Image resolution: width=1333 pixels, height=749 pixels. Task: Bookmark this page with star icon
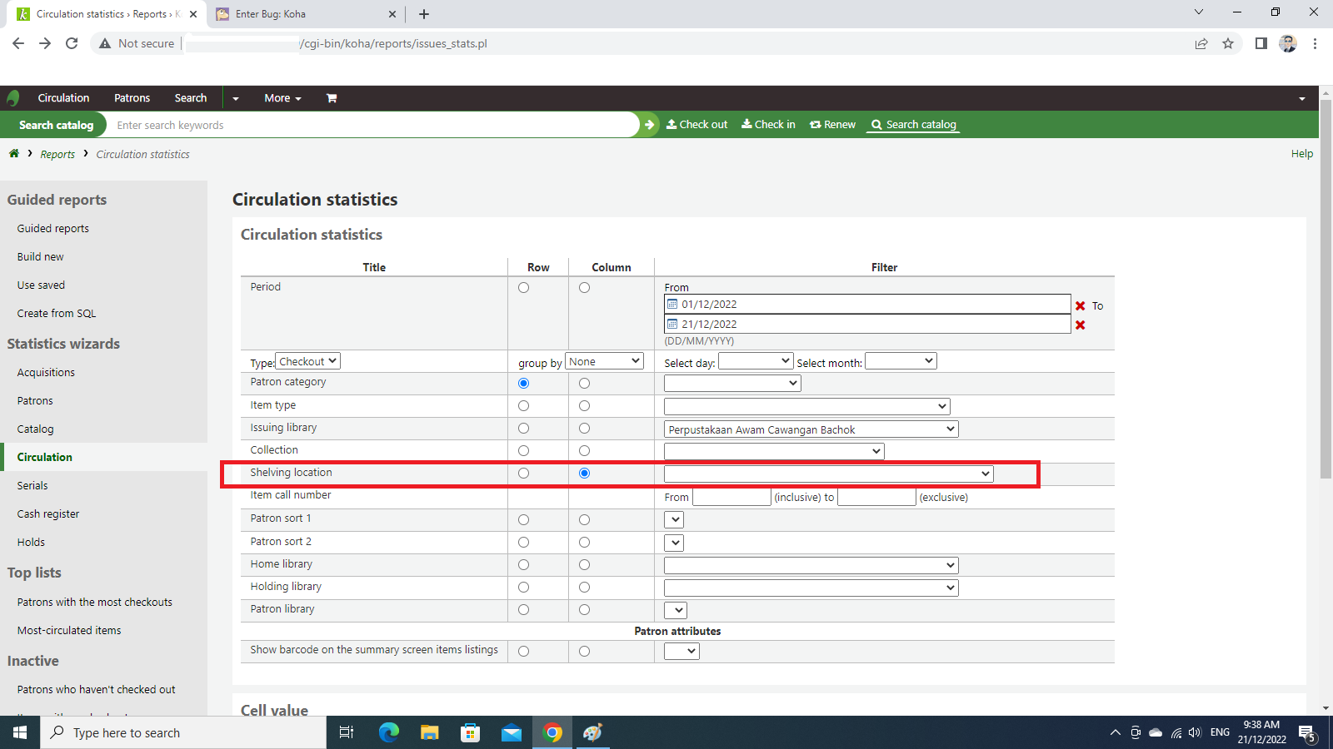(1228, 43)
